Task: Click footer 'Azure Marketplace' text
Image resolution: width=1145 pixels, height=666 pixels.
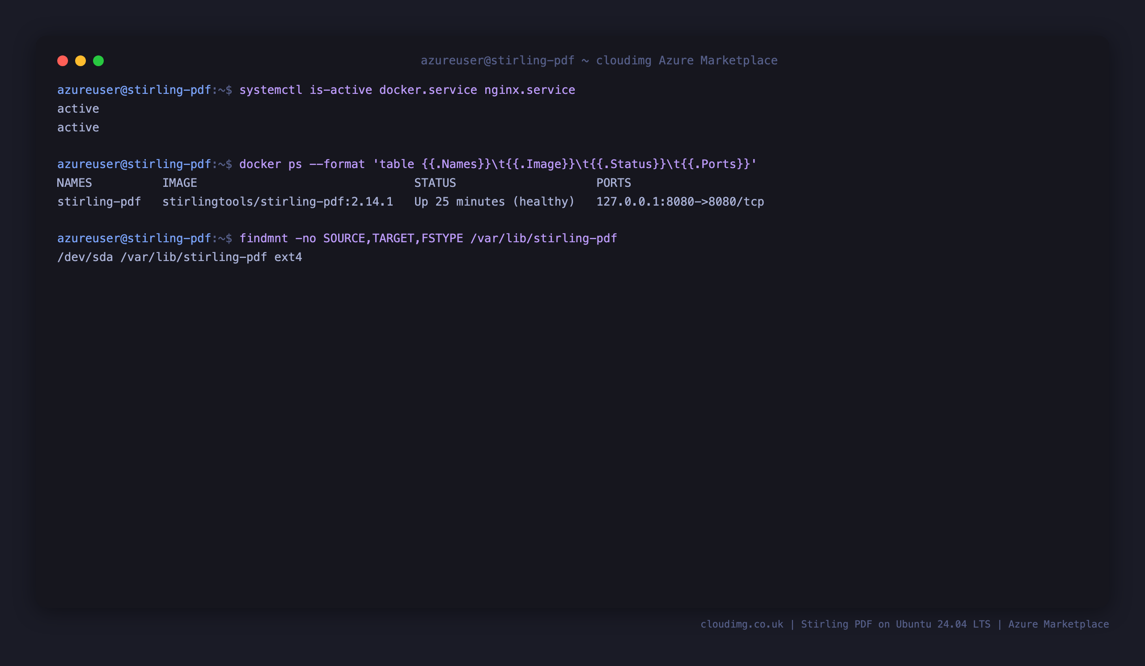Action: (1059, 624)
